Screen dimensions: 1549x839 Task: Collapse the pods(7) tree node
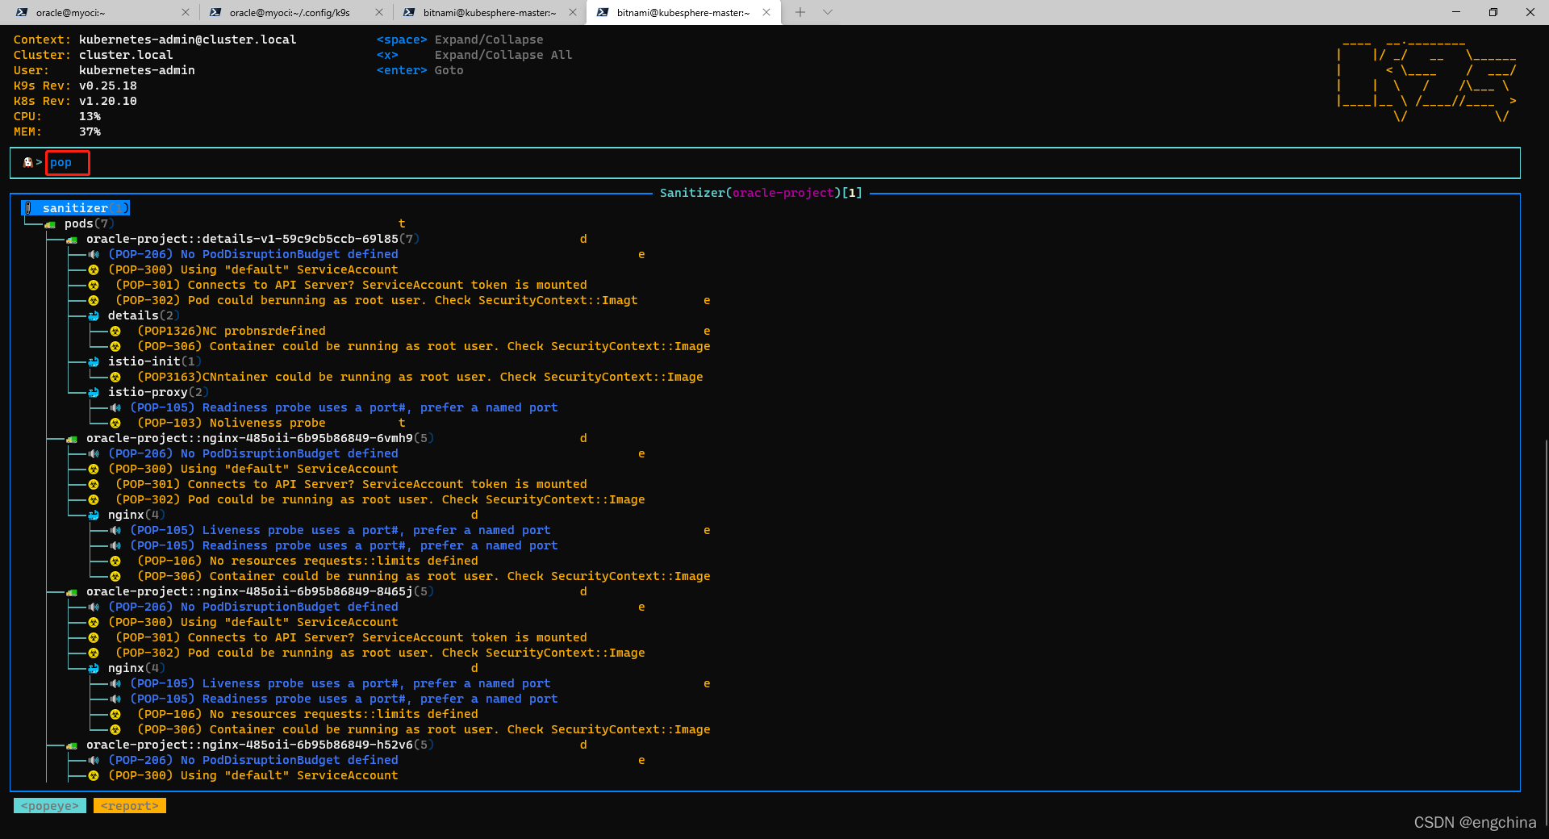click(x=89, y=223)
